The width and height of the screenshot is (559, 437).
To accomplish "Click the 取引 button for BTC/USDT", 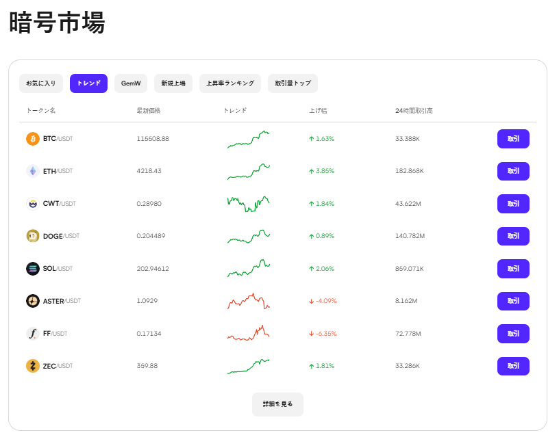I will tap(513, 138).
